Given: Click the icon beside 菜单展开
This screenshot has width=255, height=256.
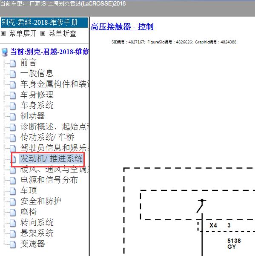Looking at the screenshot, I should point(3,34).
